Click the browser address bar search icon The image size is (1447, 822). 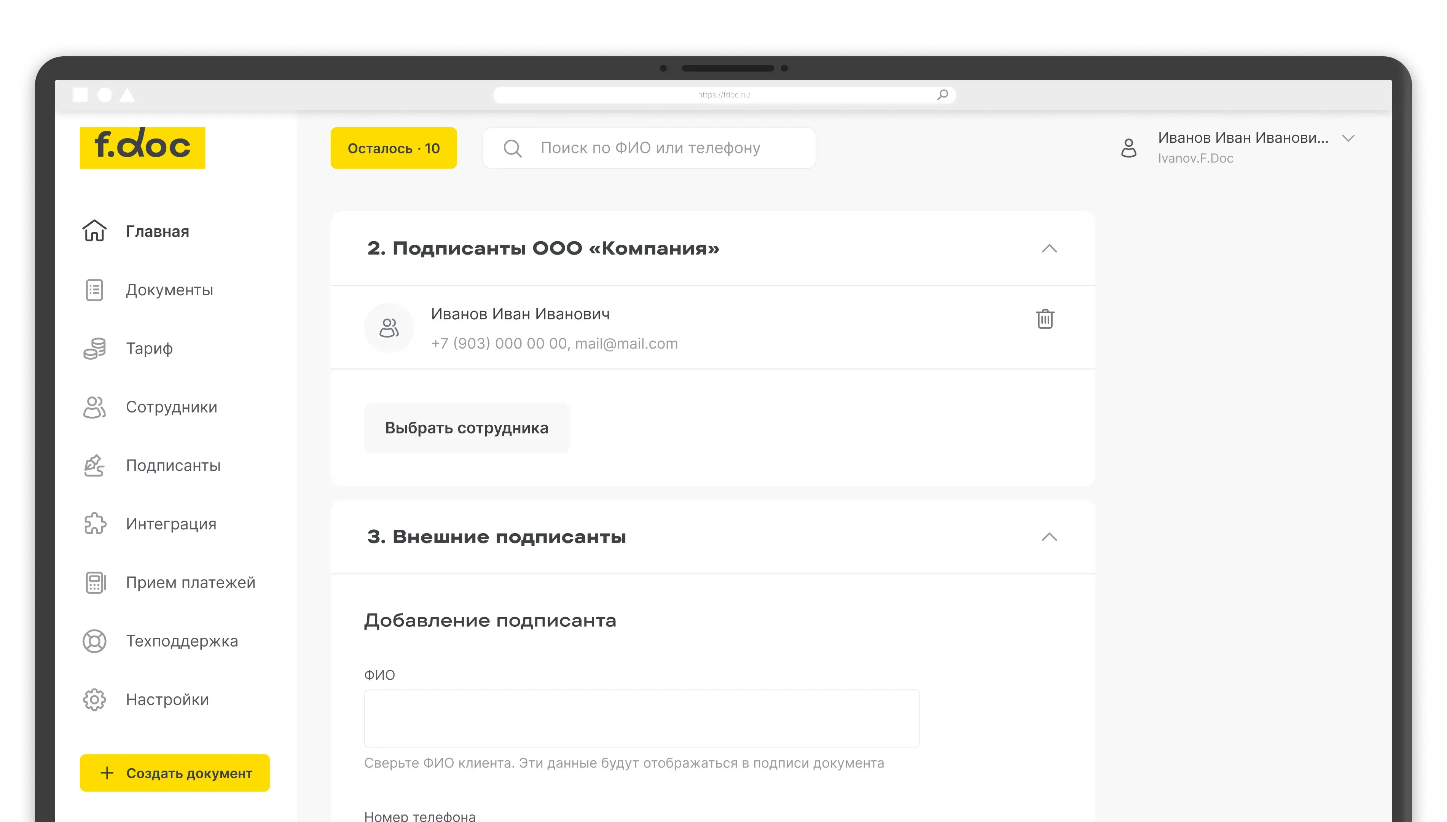click(x=942, y=95)
